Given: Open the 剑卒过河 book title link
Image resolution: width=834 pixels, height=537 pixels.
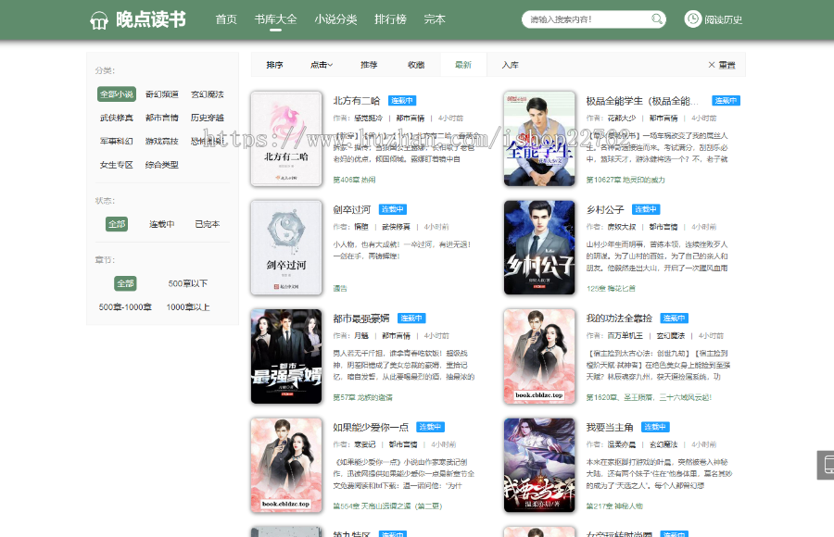Looking at the screenshot, I should [x=352, y=209].
